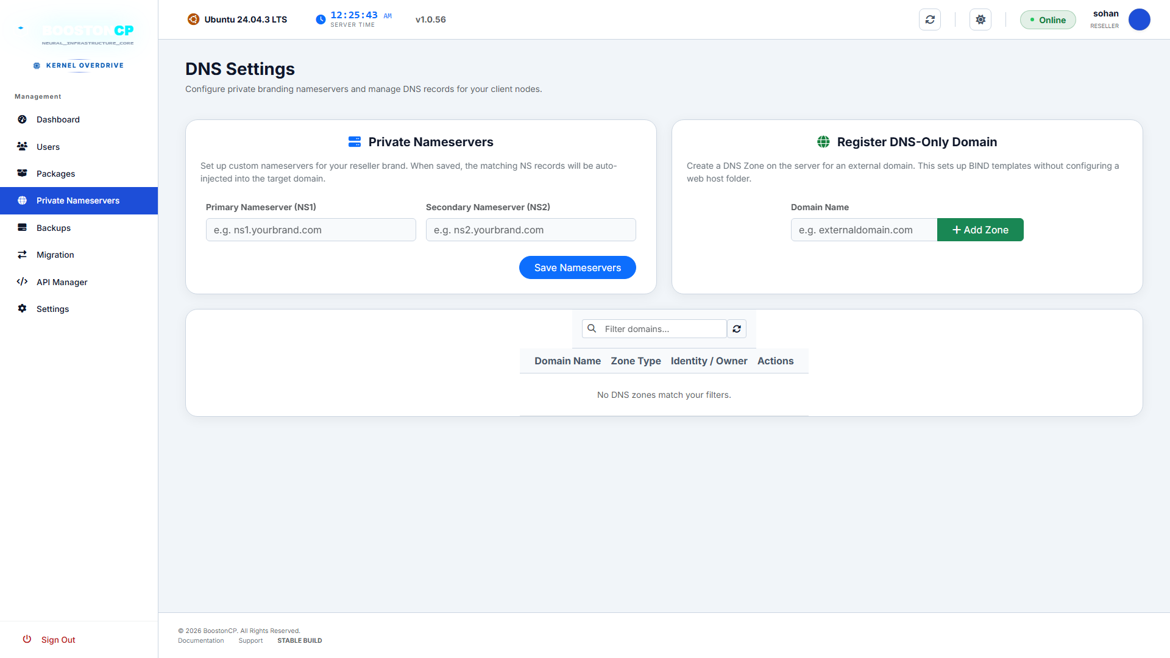Viewport: 1170px width, 658px height.
Task: Click the Online status badge
Action: 1048,20
